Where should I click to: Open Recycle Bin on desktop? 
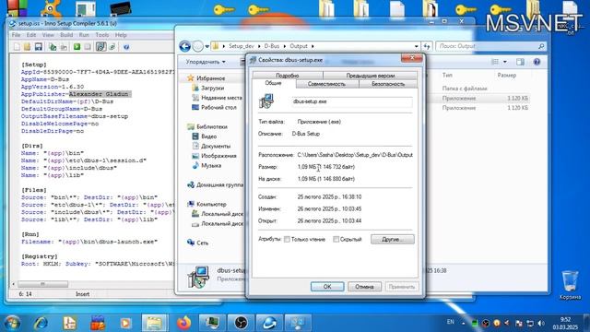570,285
